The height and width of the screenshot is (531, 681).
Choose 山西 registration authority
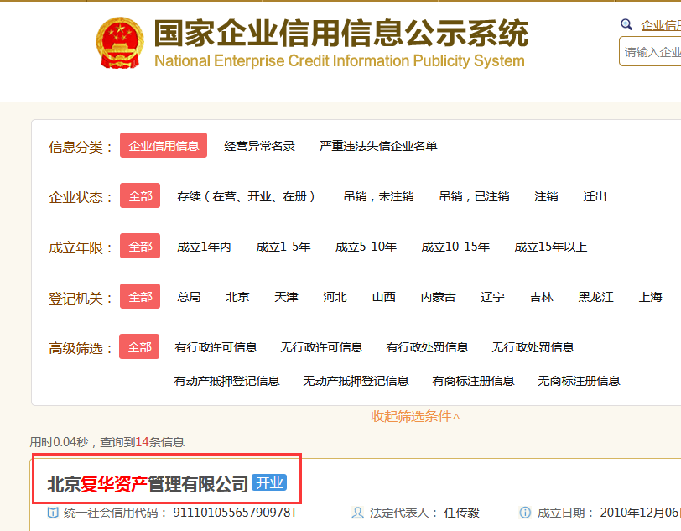click(384, 297)
